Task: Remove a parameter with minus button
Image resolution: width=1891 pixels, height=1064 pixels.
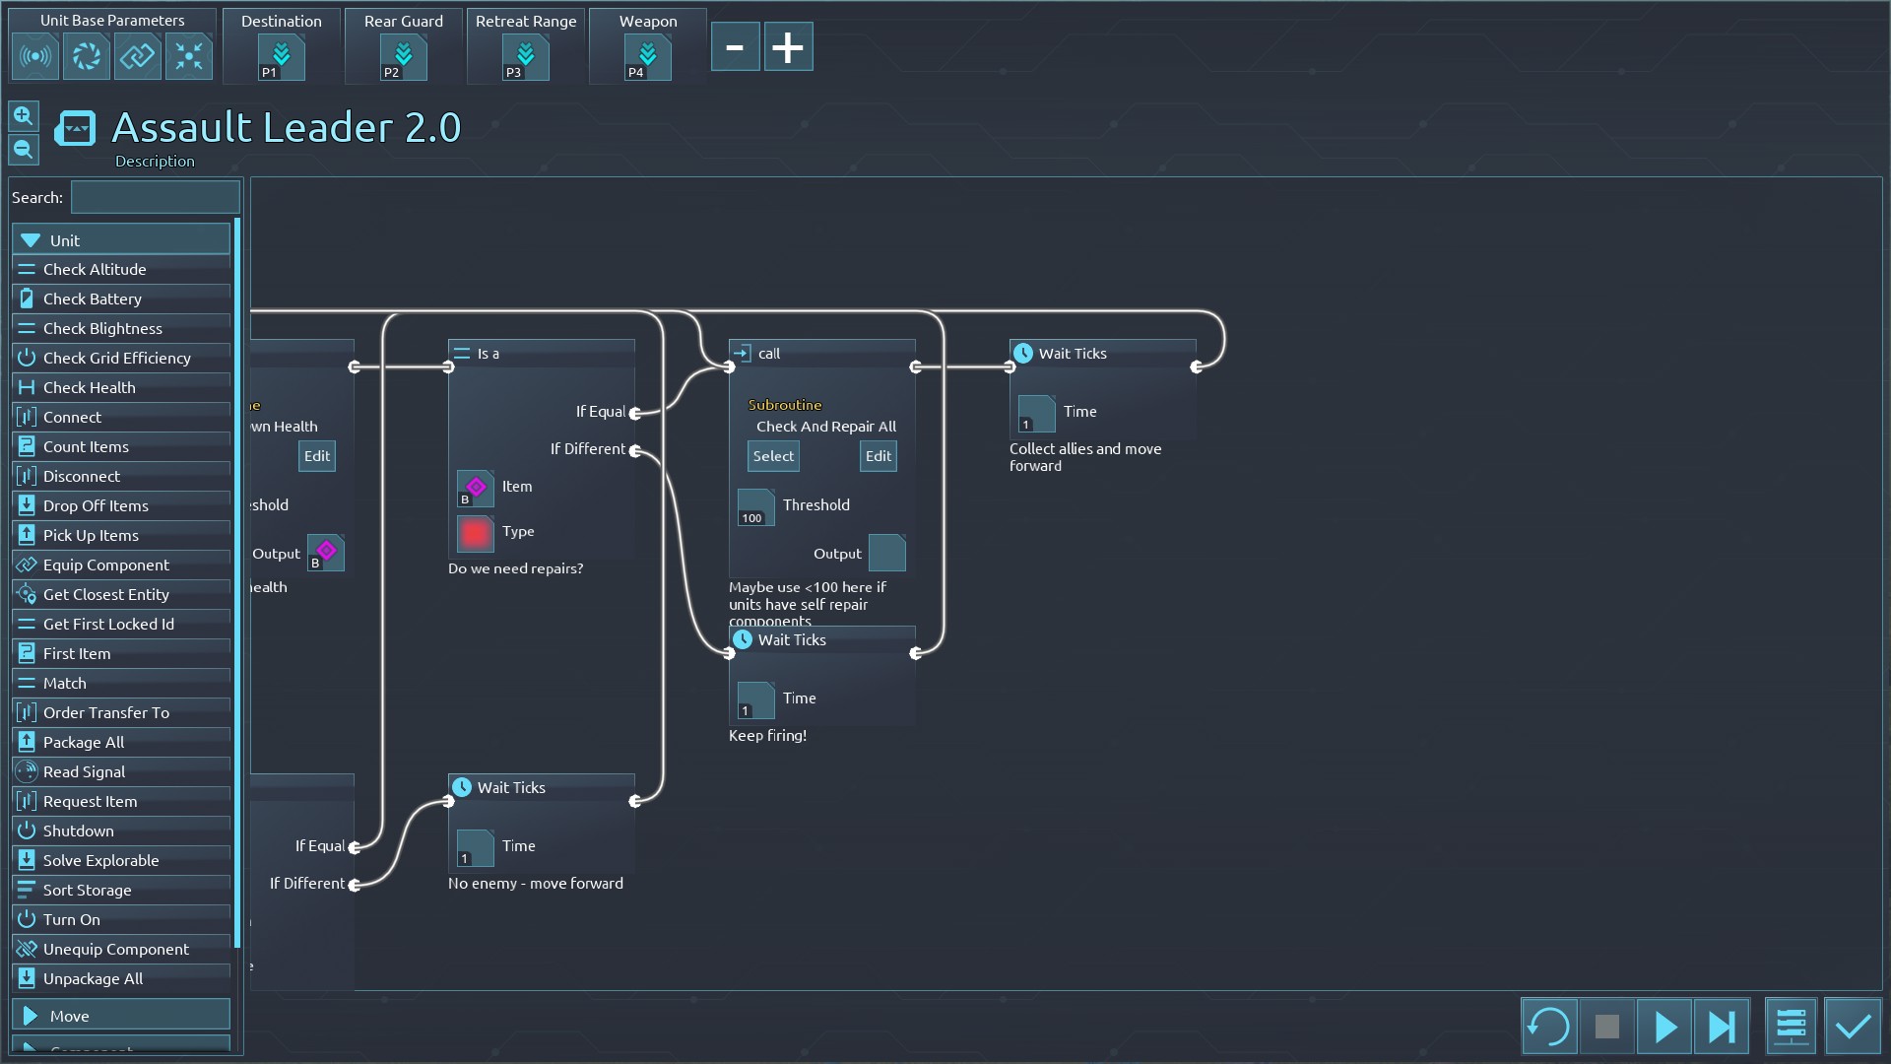Action: pyautogui.click(x=735, y=47)
